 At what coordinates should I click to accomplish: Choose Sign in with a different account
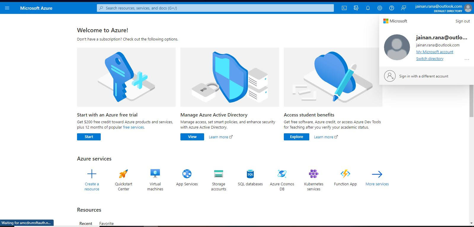click(427, 76)
